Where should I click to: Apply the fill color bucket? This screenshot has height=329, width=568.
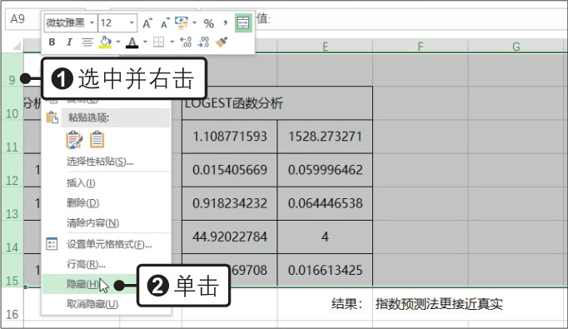tap(106, 42)
